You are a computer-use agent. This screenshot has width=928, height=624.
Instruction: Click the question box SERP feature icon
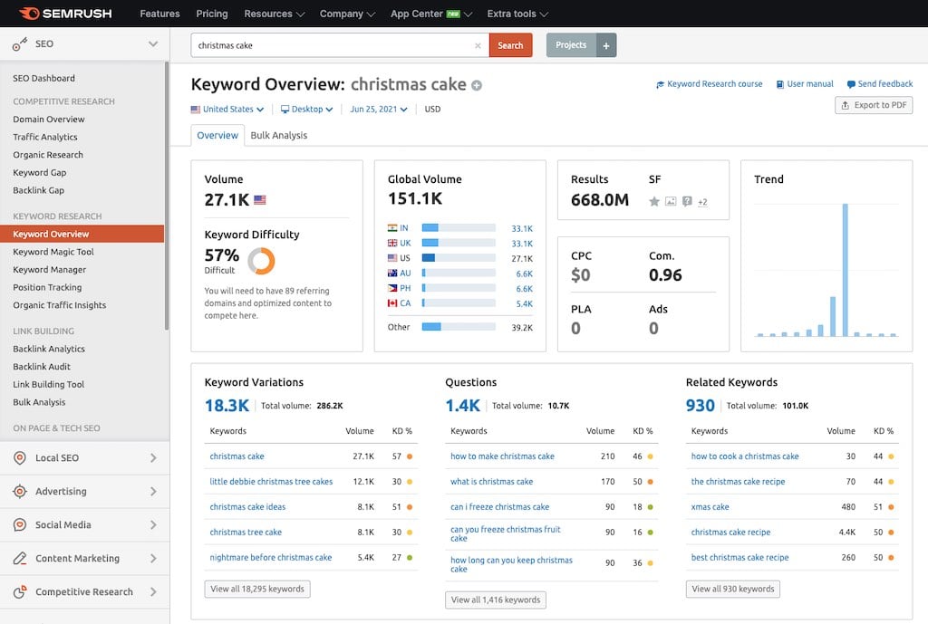(x=687, y=202)
